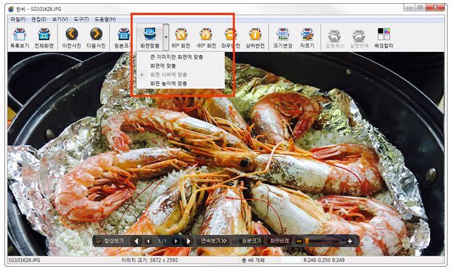Click 총 46 개체 status text

253,260
